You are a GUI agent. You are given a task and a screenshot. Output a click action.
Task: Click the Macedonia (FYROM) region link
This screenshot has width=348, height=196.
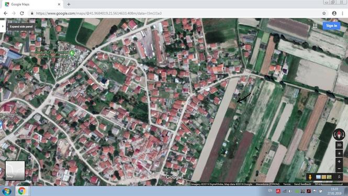267,184
